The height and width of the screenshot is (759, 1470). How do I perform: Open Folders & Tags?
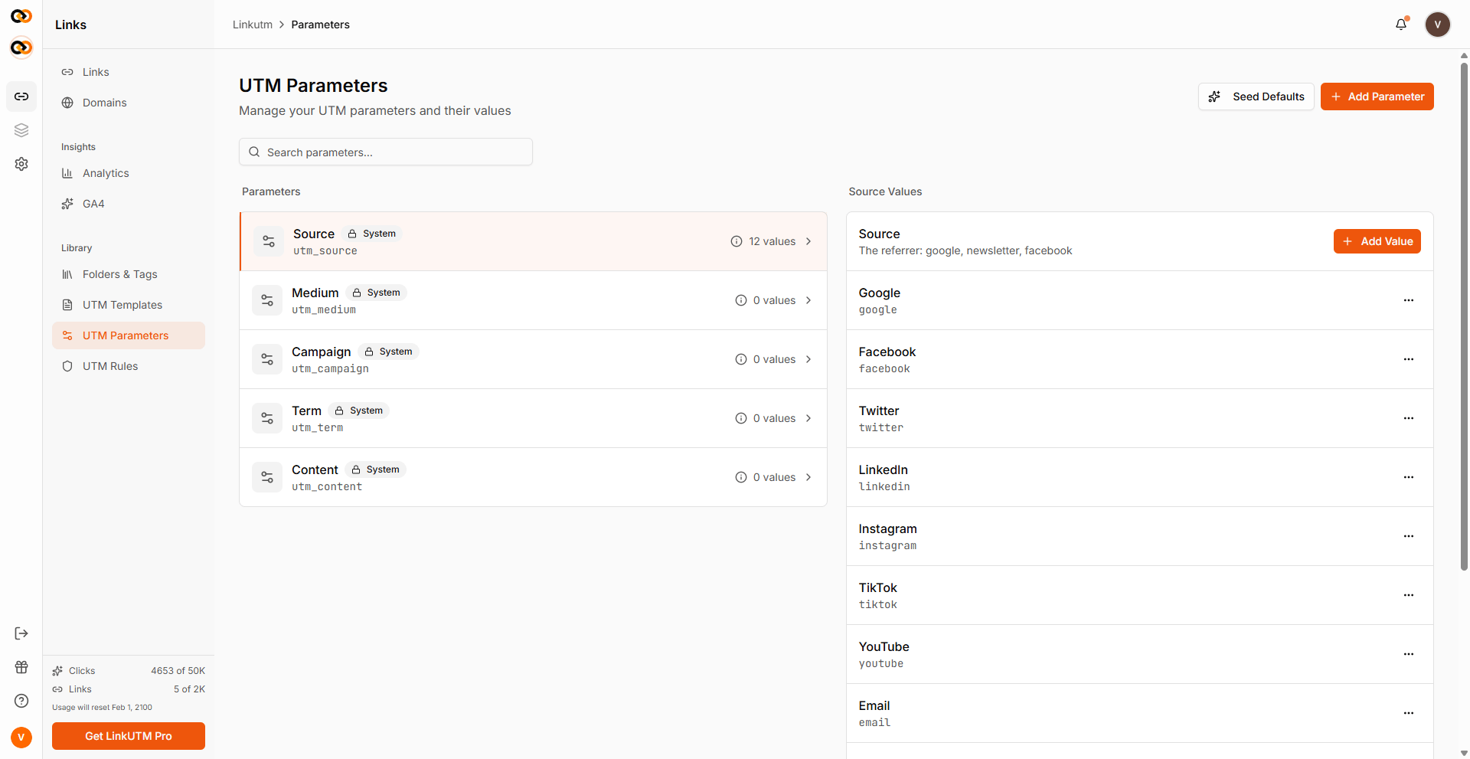129,274
